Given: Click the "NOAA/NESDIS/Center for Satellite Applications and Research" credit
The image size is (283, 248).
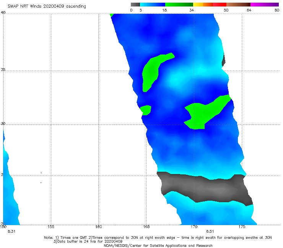Looking at the screenshot, I should 158,245.
